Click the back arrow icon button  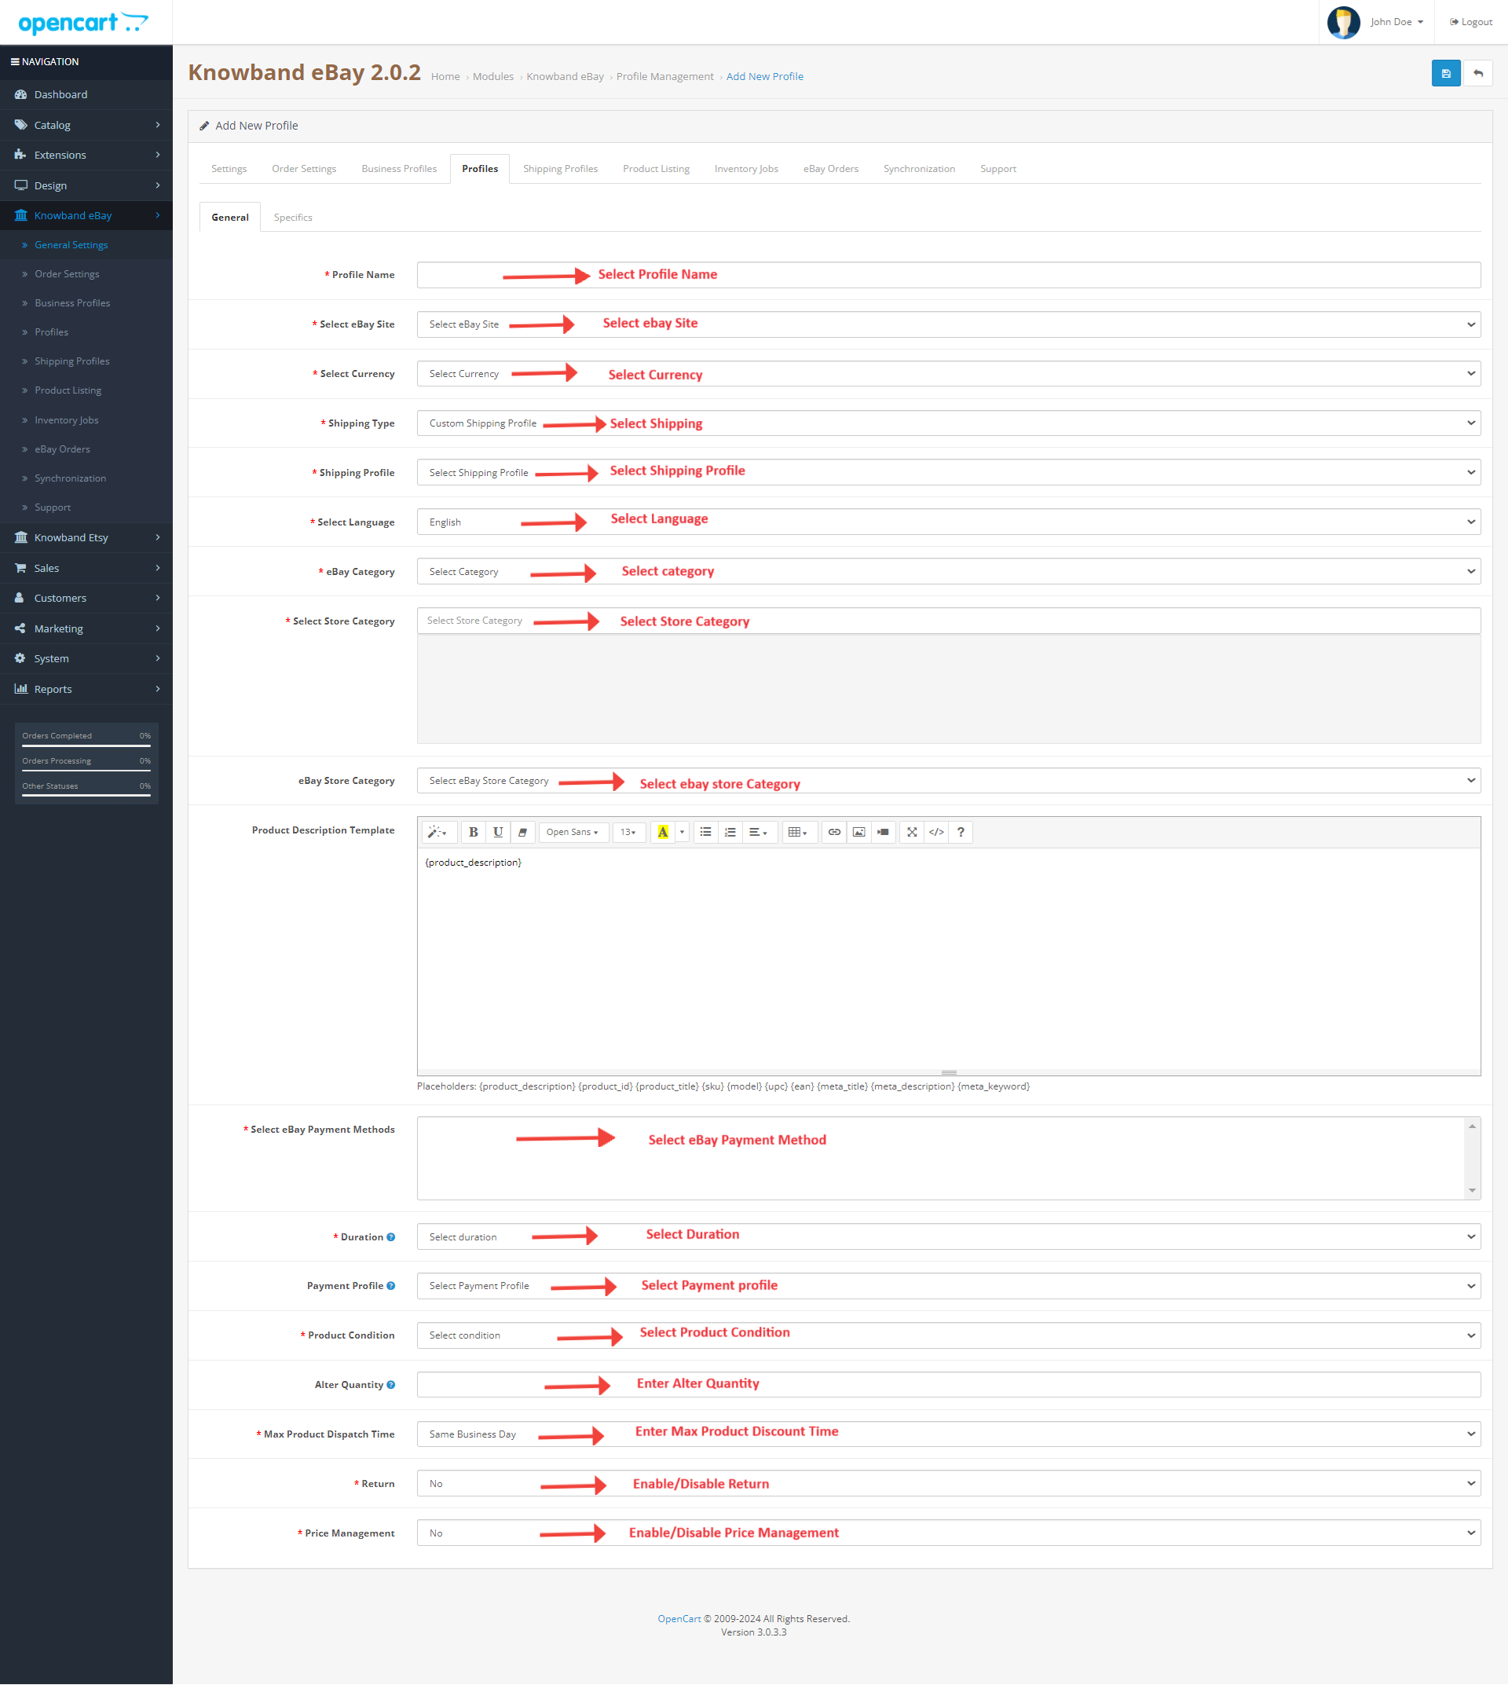1477,74
